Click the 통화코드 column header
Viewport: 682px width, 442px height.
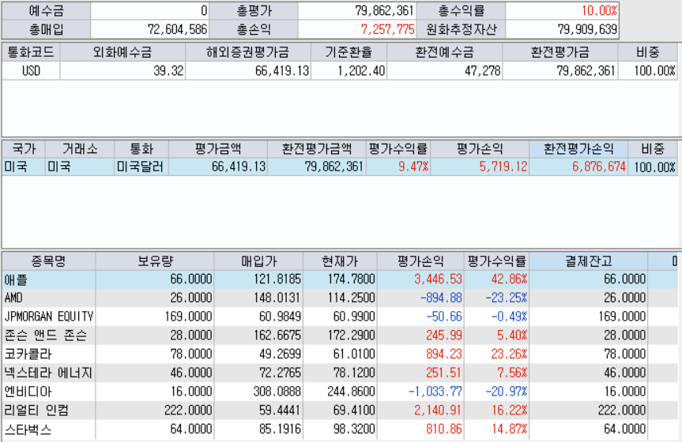click(31, 52)
